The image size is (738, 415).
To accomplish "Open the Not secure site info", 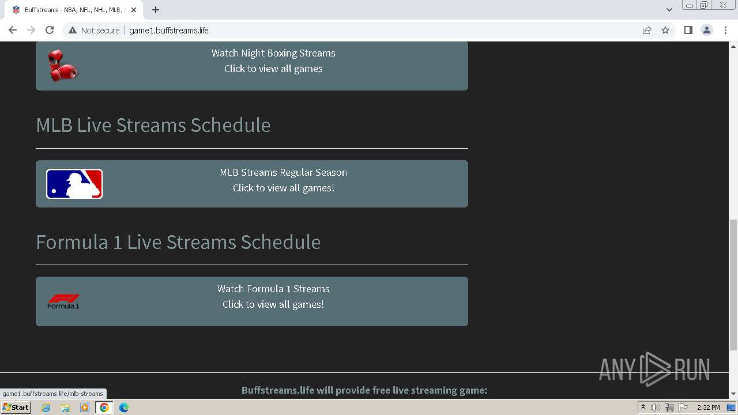I will pos(94,30).
